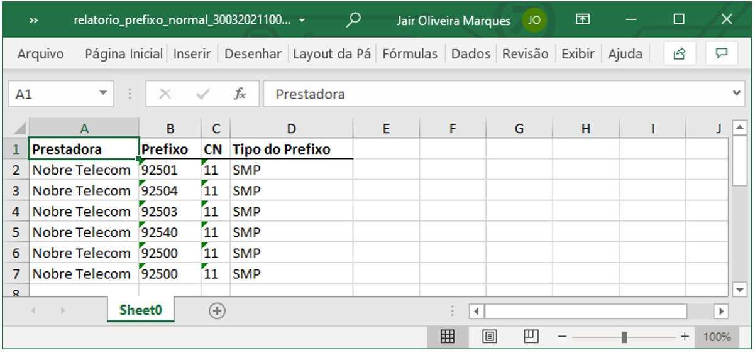The image size is (755, 353).
Task: Select column B header
Action: tap(170, 129)
